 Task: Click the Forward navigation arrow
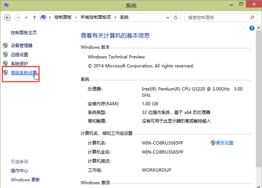tap(17, 17)
